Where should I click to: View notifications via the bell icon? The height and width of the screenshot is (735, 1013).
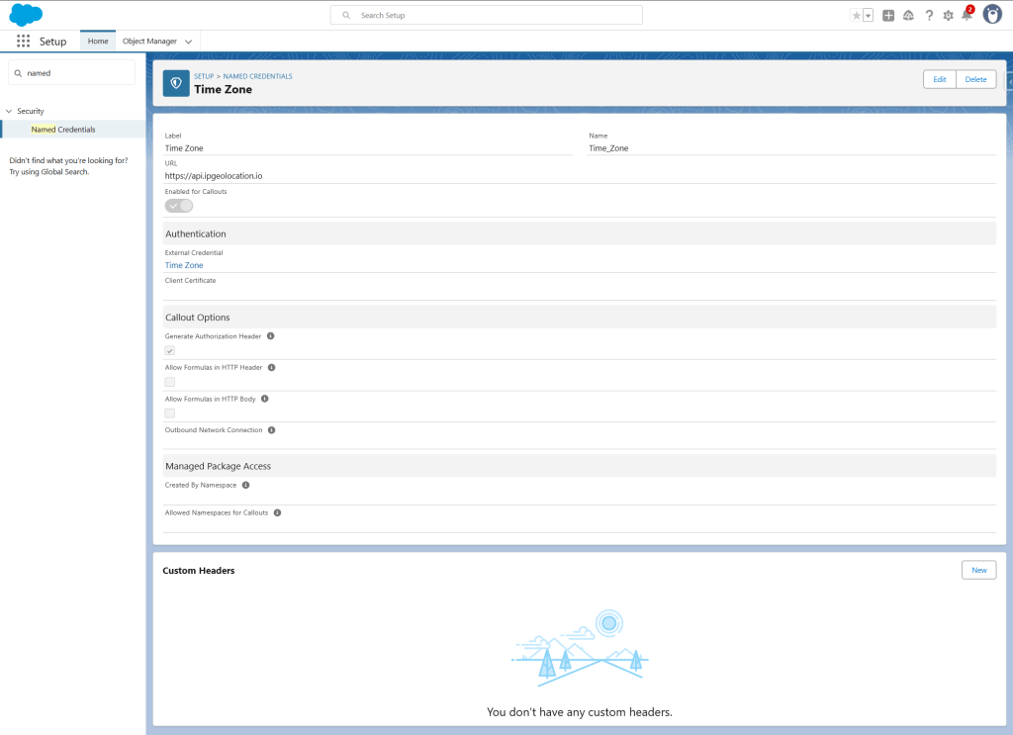click(967, 15)
